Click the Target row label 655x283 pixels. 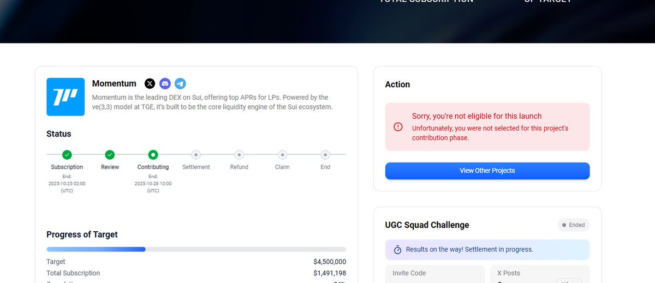pyautogui.click(x=56, y=262)
